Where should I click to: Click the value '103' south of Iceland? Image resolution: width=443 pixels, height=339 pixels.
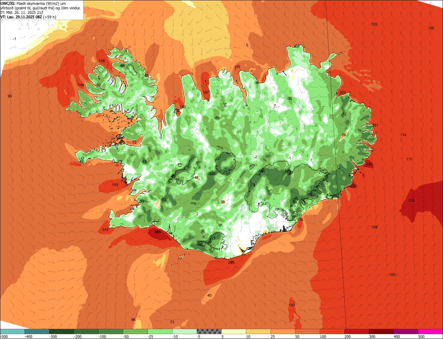[x=292, y=305]
